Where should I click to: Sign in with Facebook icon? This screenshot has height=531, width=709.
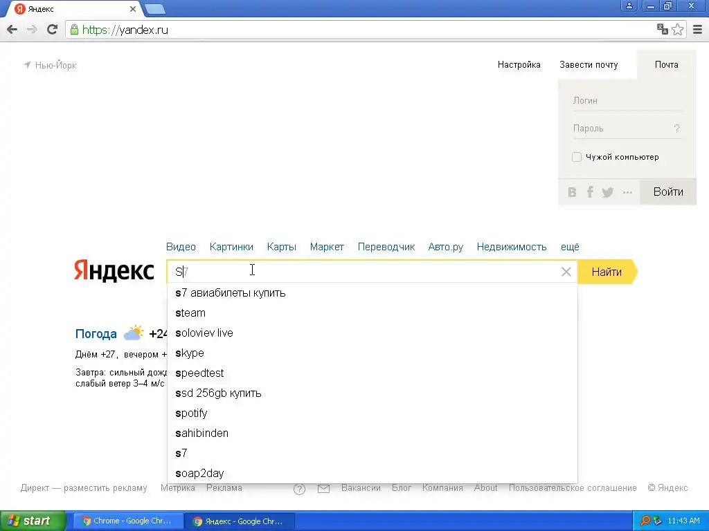point(590,192)
